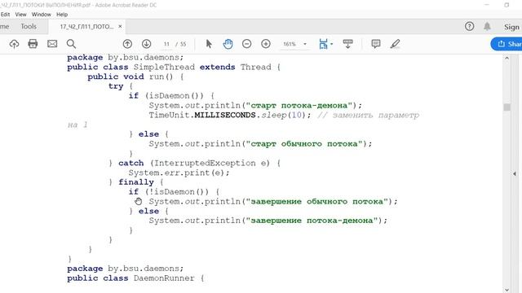
Task: Open fit page options icon
Action: 323,44
